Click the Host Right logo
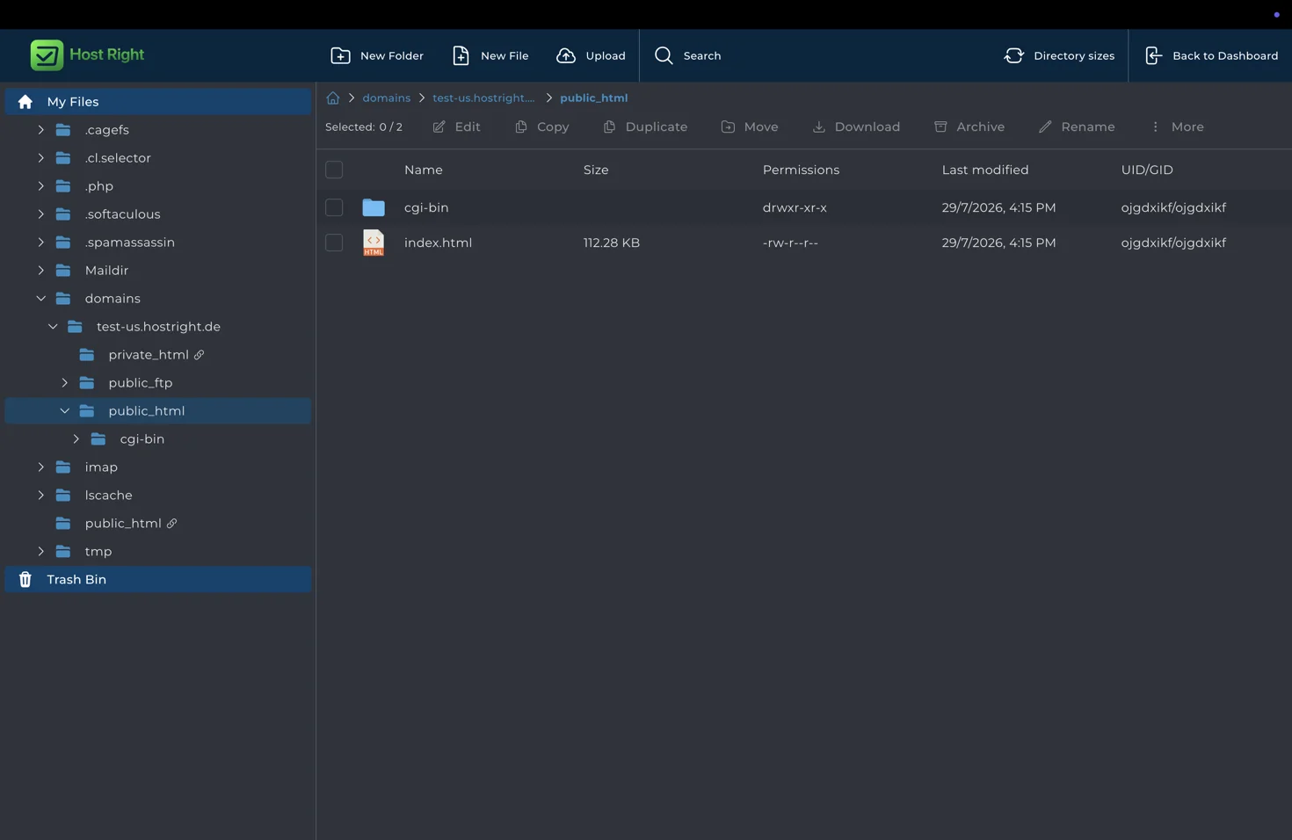This screenshot has width=1292, height=840. [x=87, y=54]
